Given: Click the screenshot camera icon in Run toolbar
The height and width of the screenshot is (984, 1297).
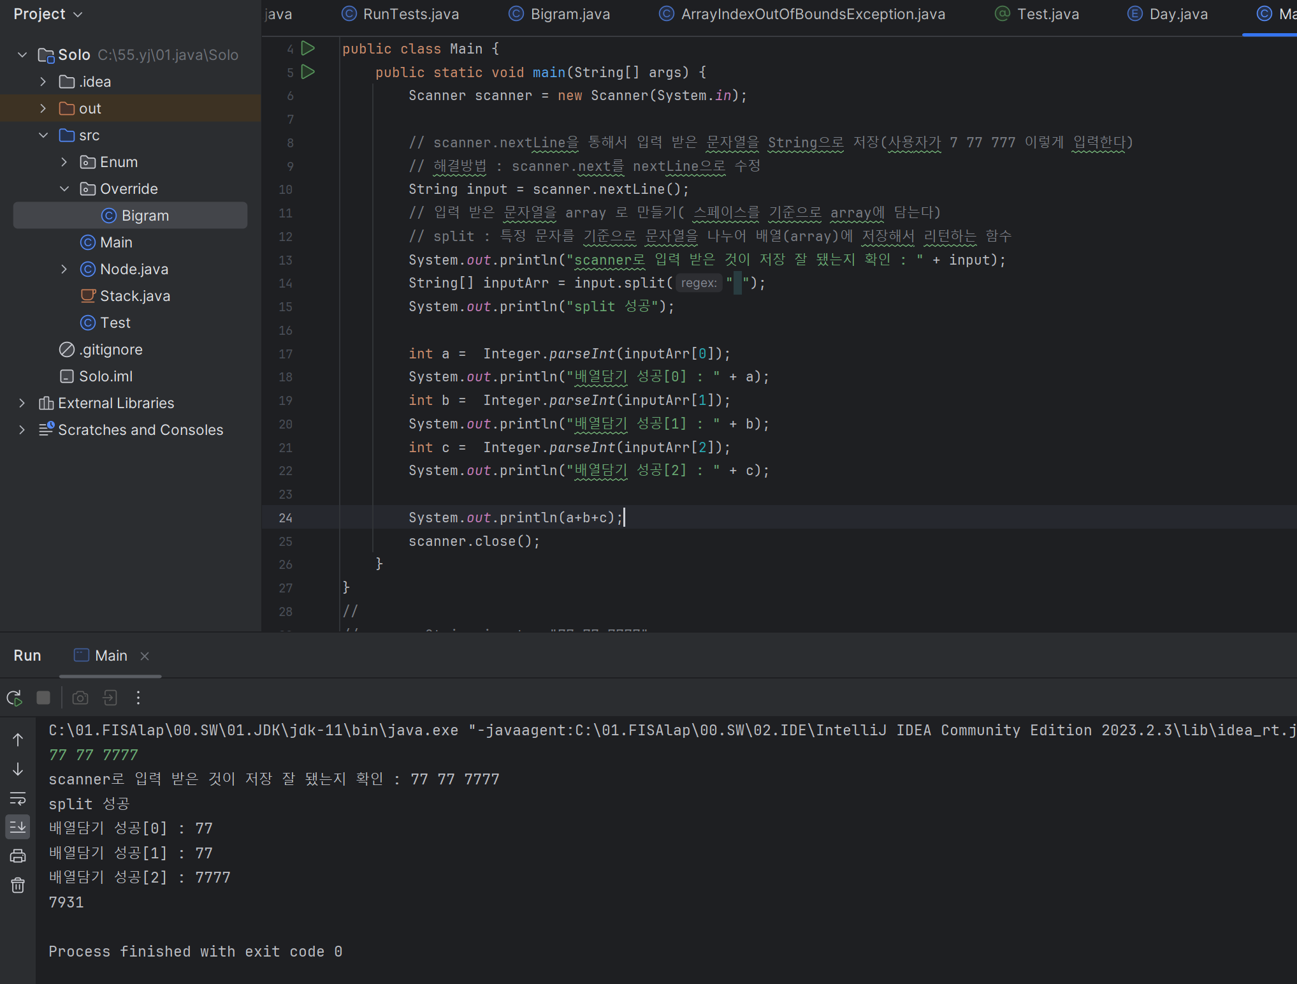Looking at the screenshot, I should [80, 698].
